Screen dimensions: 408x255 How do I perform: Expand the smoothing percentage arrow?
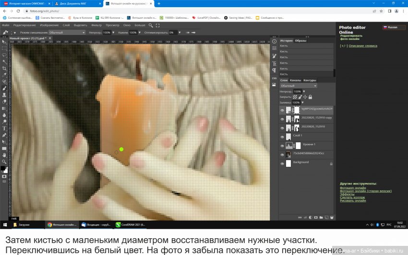click(x=180, y=33)
